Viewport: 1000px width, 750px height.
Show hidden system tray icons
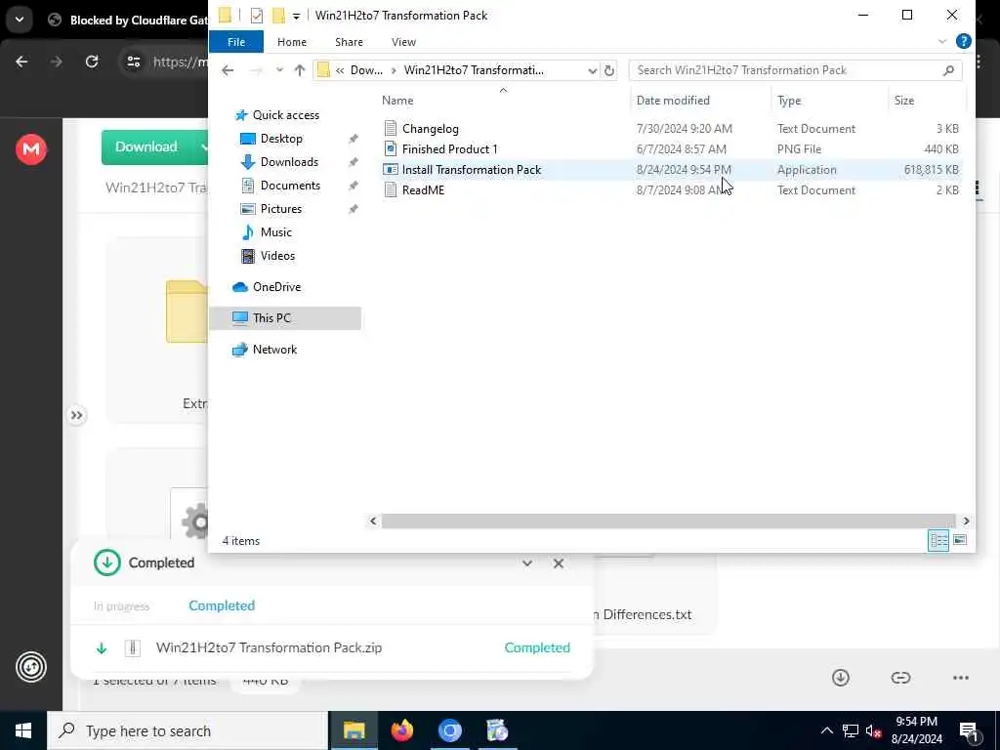point(826,730)
